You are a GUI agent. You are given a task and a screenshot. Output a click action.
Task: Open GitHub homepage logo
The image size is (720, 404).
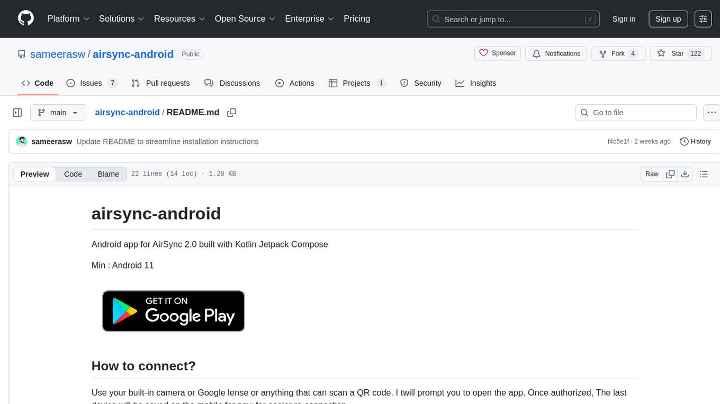coord(26,19)
